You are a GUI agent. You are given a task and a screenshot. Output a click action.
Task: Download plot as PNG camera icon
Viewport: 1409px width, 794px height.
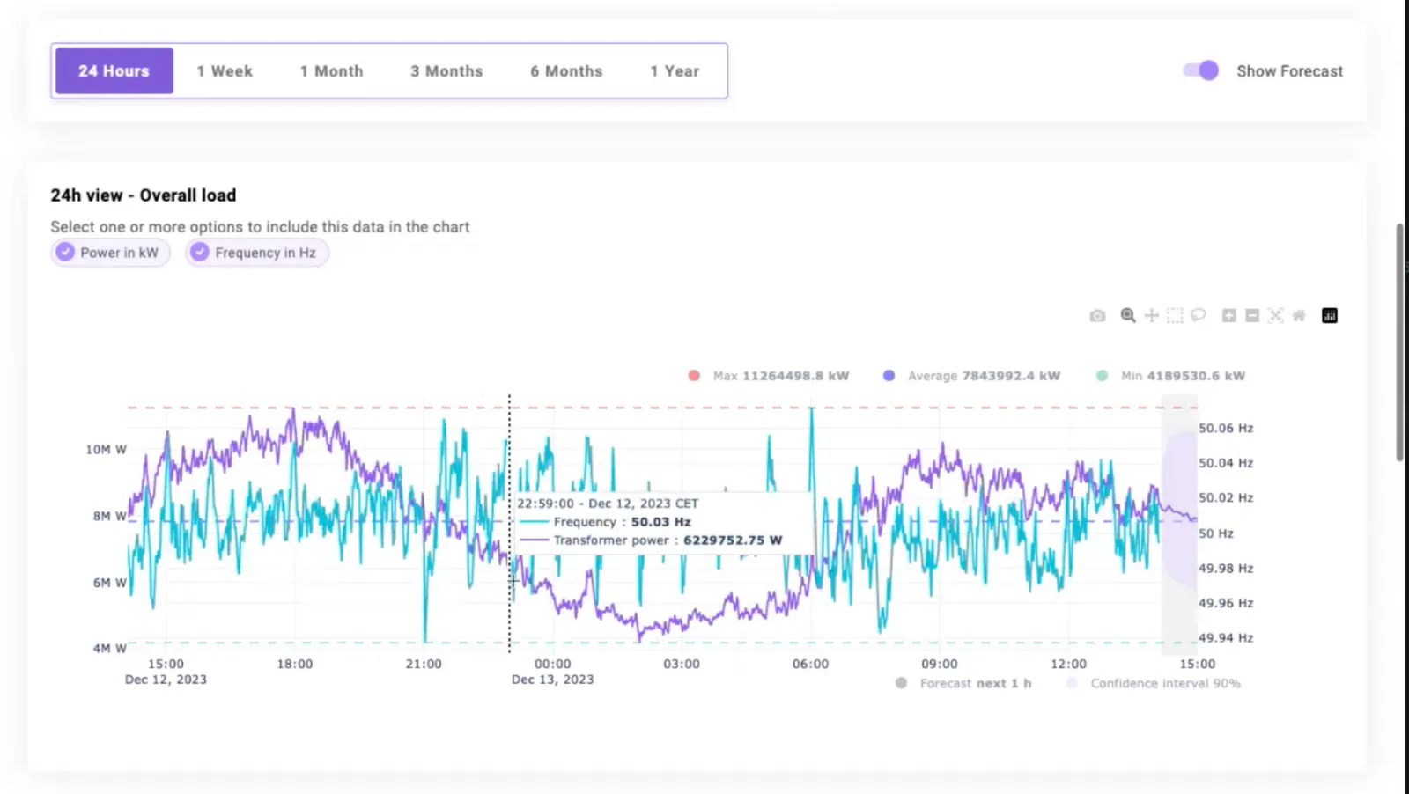click(1097, 315)
